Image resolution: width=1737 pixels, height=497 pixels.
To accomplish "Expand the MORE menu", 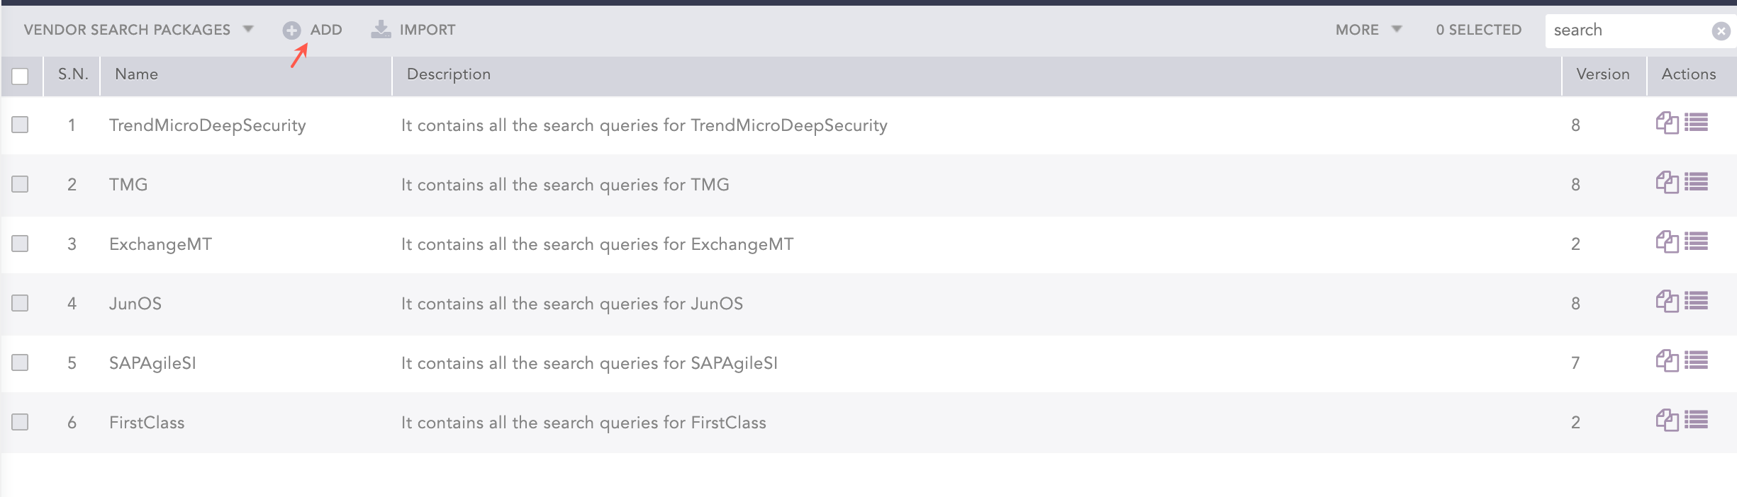I will [1367, 30].
